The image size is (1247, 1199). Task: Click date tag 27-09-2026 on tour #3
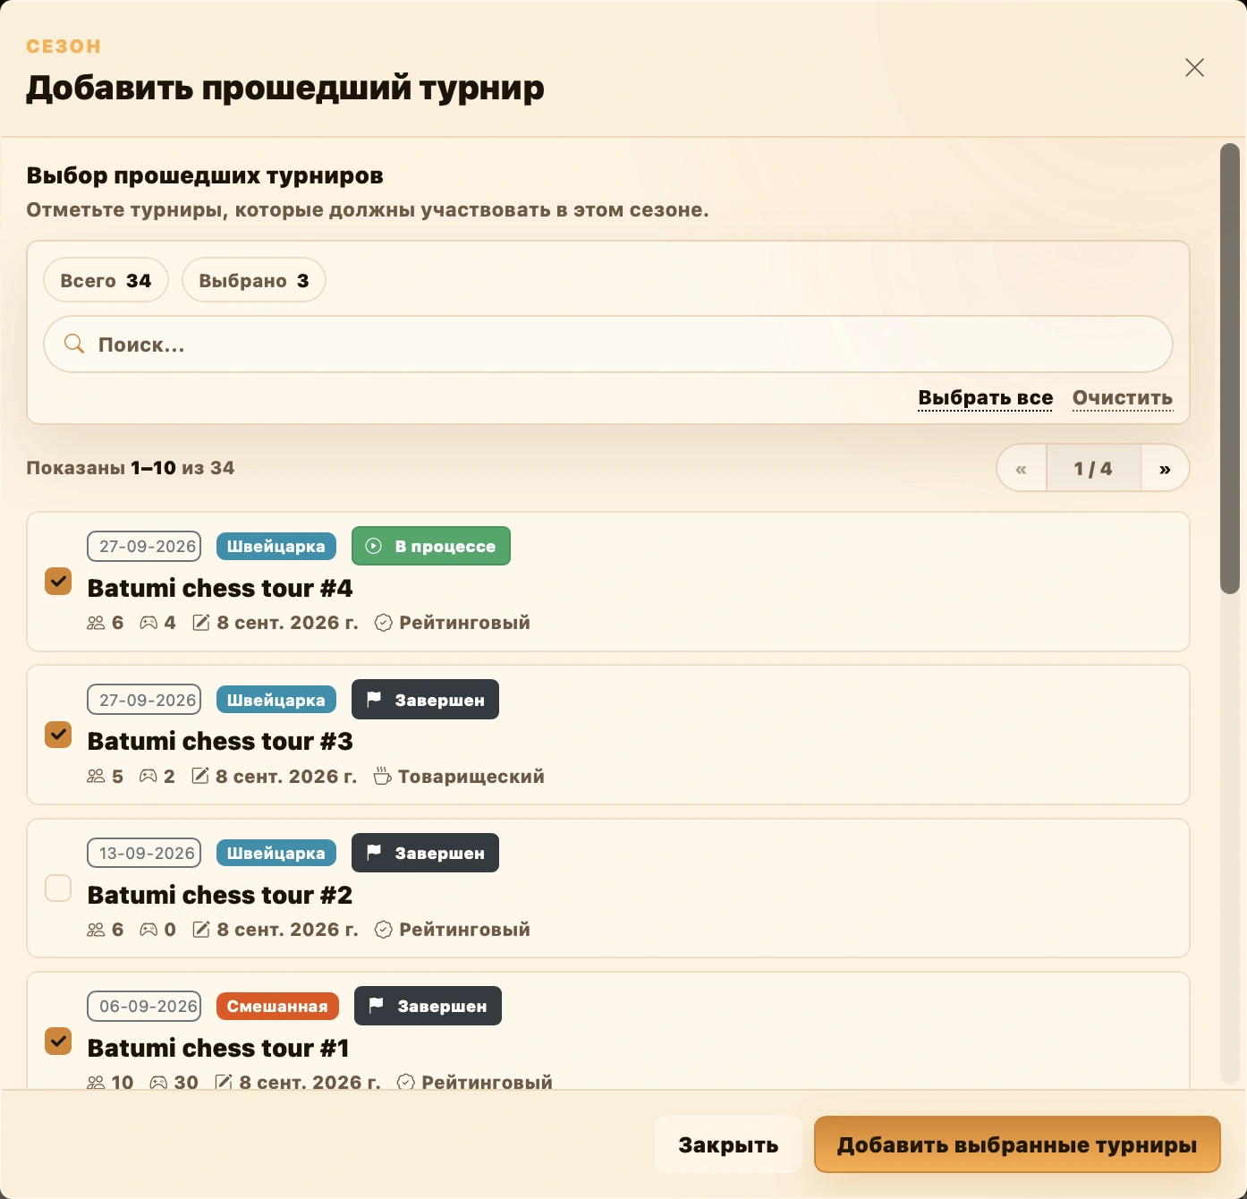click(144, 700)
